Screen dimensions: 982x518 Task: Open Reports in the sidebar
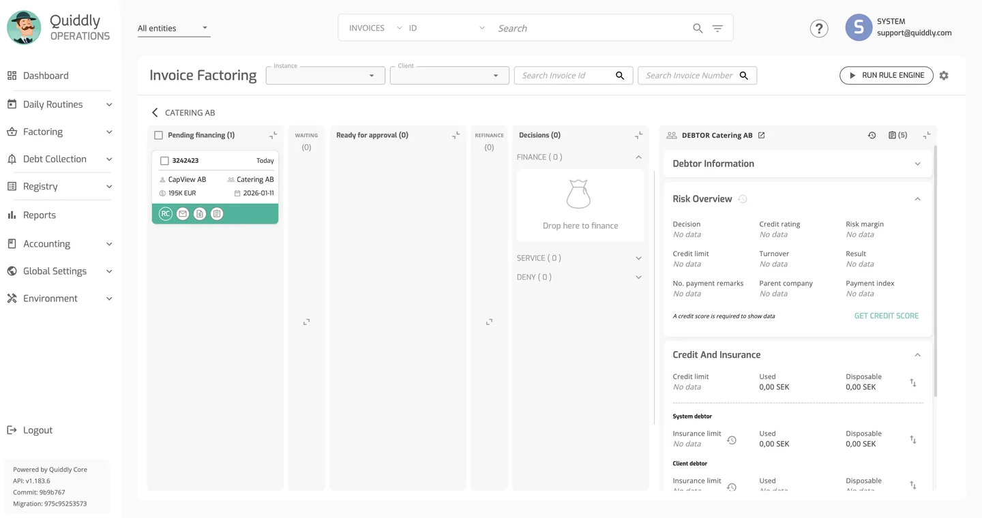(40, 215)
